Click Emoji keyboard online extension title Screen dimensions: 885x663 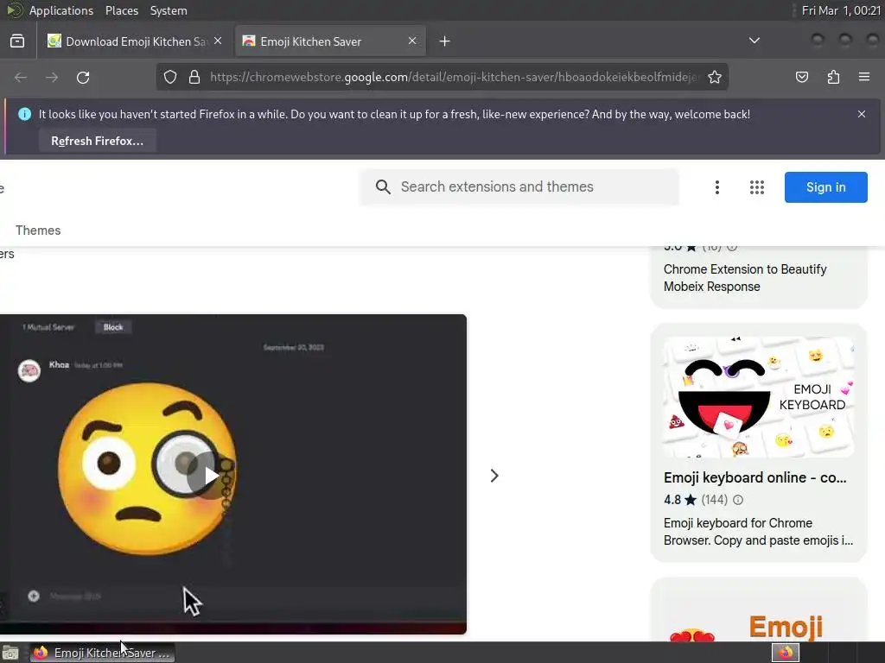click(x=754, y=477)
